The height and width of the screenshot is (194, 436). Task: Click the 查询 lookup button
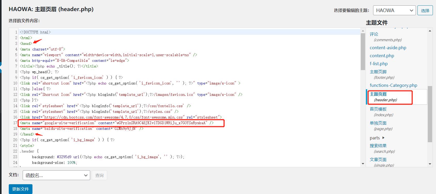pyautogui.click(x=99, y=175)
